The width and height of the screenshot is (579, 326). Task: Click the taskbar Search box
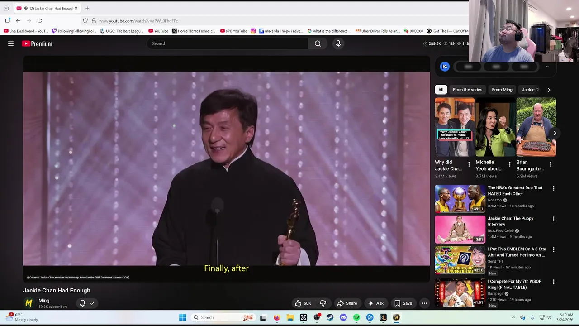(x=223, y=317)
